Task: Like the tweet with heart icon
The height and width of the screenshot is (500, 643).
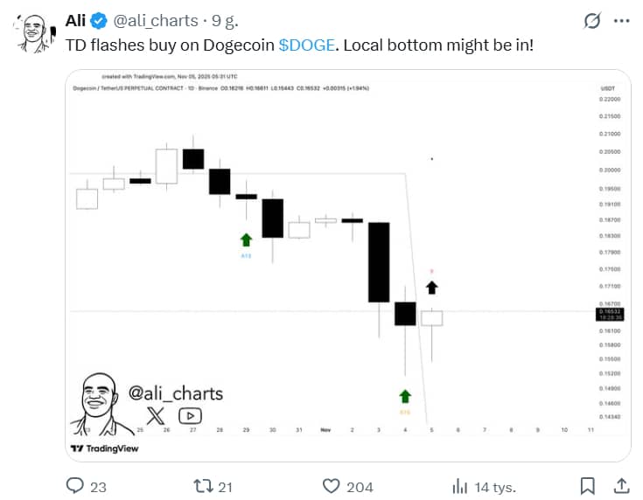Action: tap(332, 486)
